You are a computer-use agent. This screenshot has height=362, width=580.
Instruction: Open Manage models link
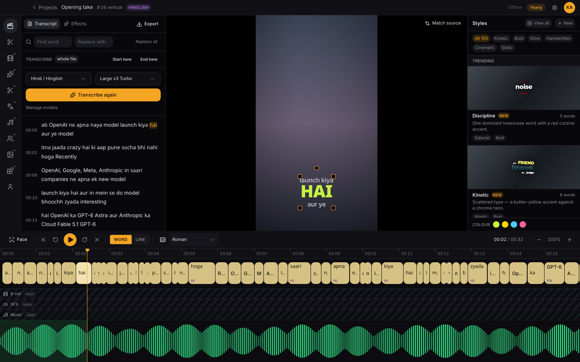41,108
